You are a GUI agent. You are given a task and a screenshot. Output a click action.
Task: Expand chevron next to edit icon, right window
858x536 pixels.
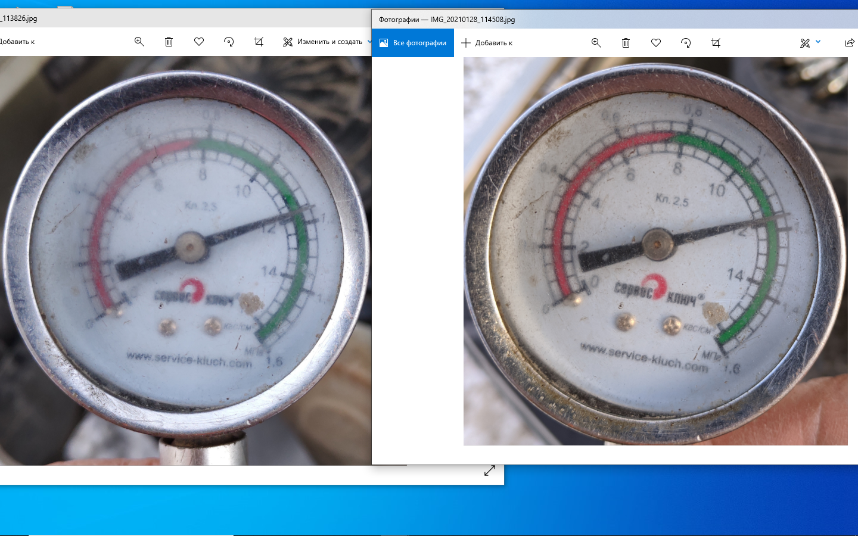point(818,42)
